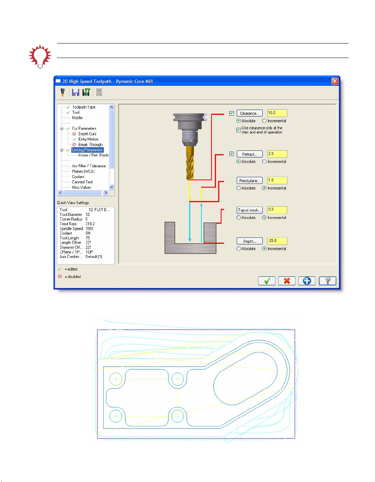Click the load parameters green arrow icon
Image resolution: width=375 pixels, height=482 pixels.
87,92
